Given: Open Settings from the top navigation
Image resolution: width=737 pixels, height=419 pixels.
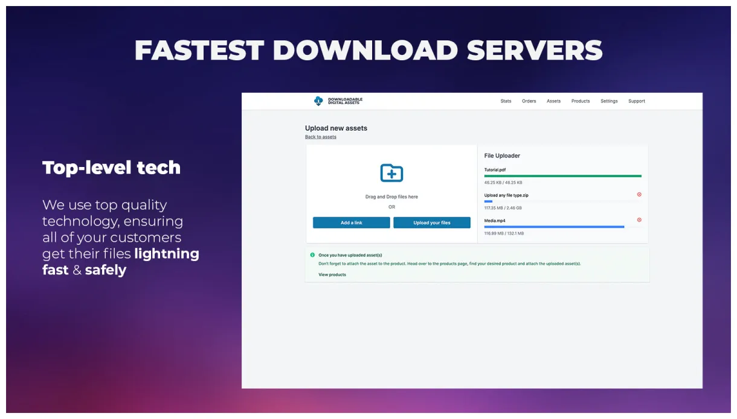Looking at the screenshot, I should tap(609, 101).
